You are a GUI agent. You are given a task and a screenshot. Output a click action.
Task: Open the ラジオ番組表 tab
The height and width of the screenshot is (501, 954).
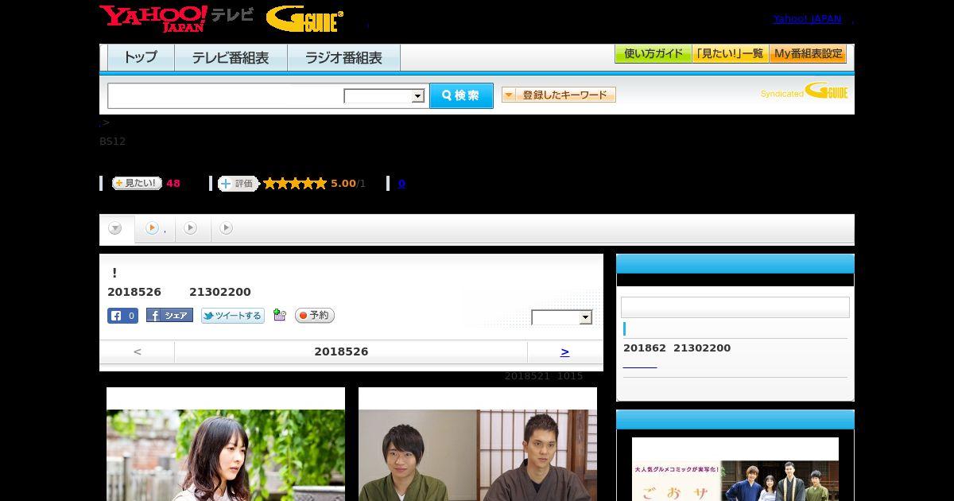[343, 58]
